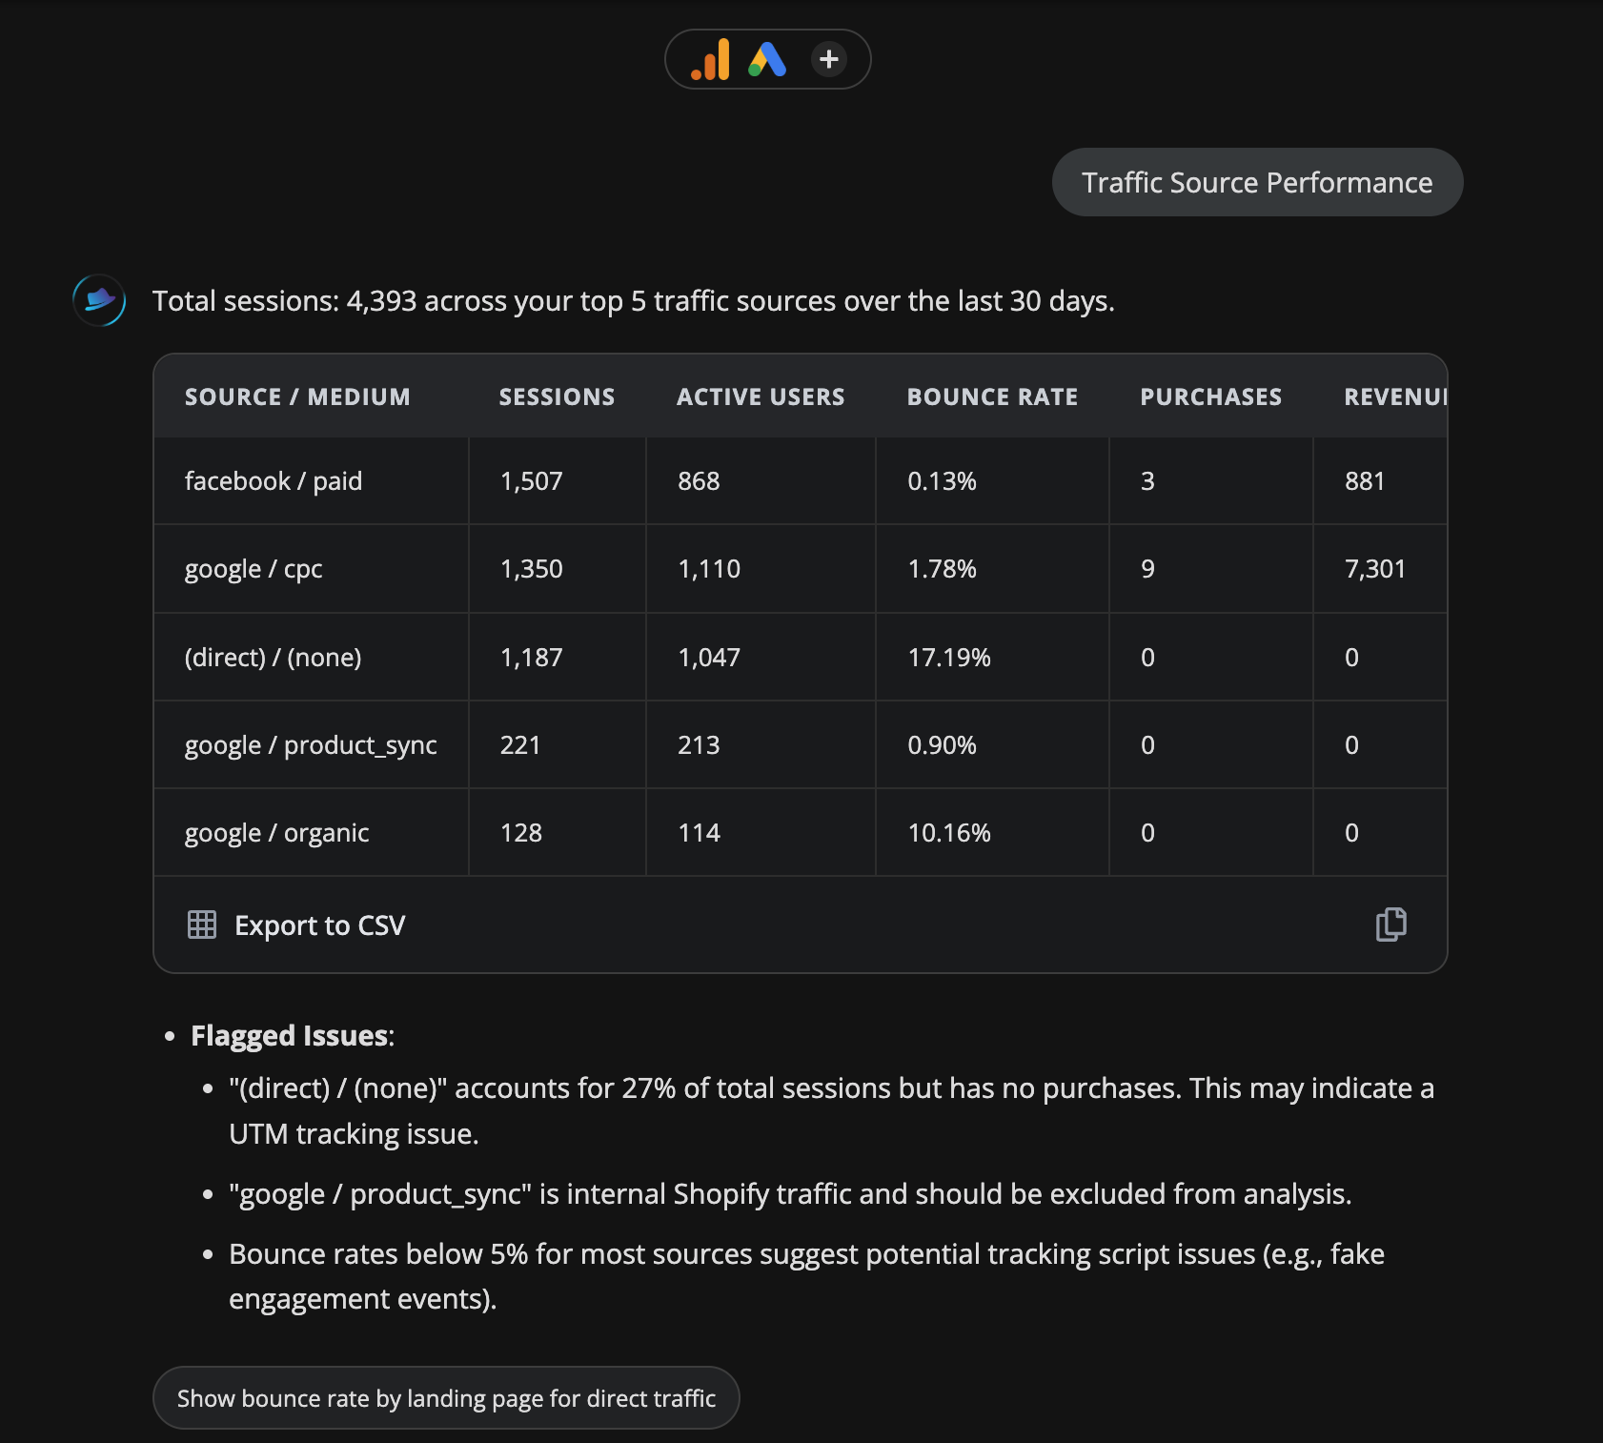This screenshot has height=1443, width=1603.
Task: Export the traffic table to CSV
Action: pyautogui.click(x=319, y=925)
